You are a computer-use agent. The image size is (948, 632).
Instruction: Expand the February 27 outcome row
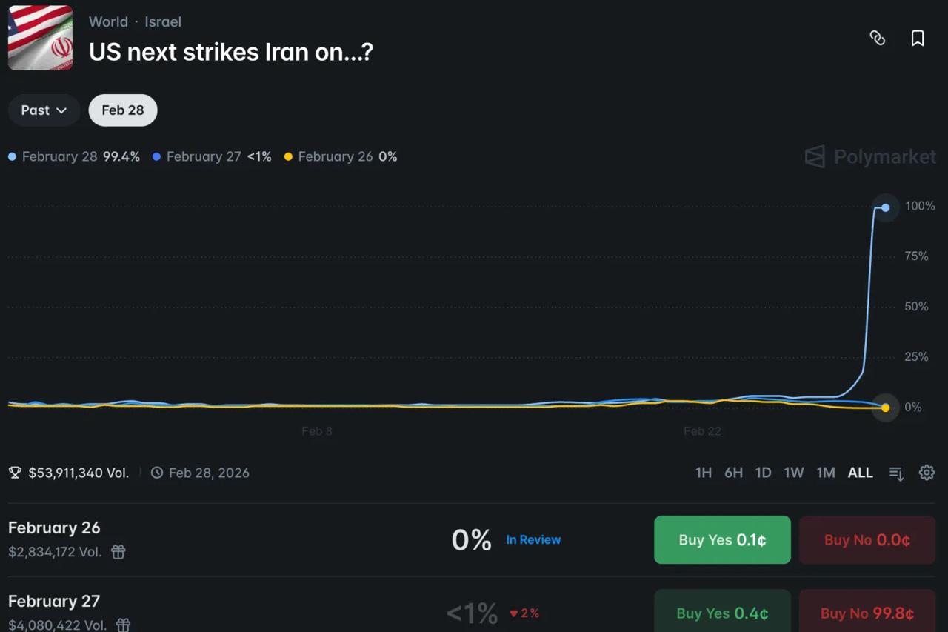pos(54,601)
